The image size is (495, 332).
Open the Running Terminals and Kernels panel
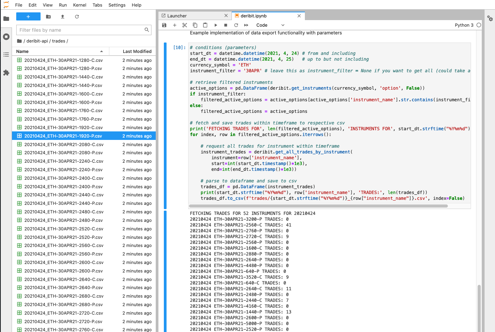coord(6,37)
